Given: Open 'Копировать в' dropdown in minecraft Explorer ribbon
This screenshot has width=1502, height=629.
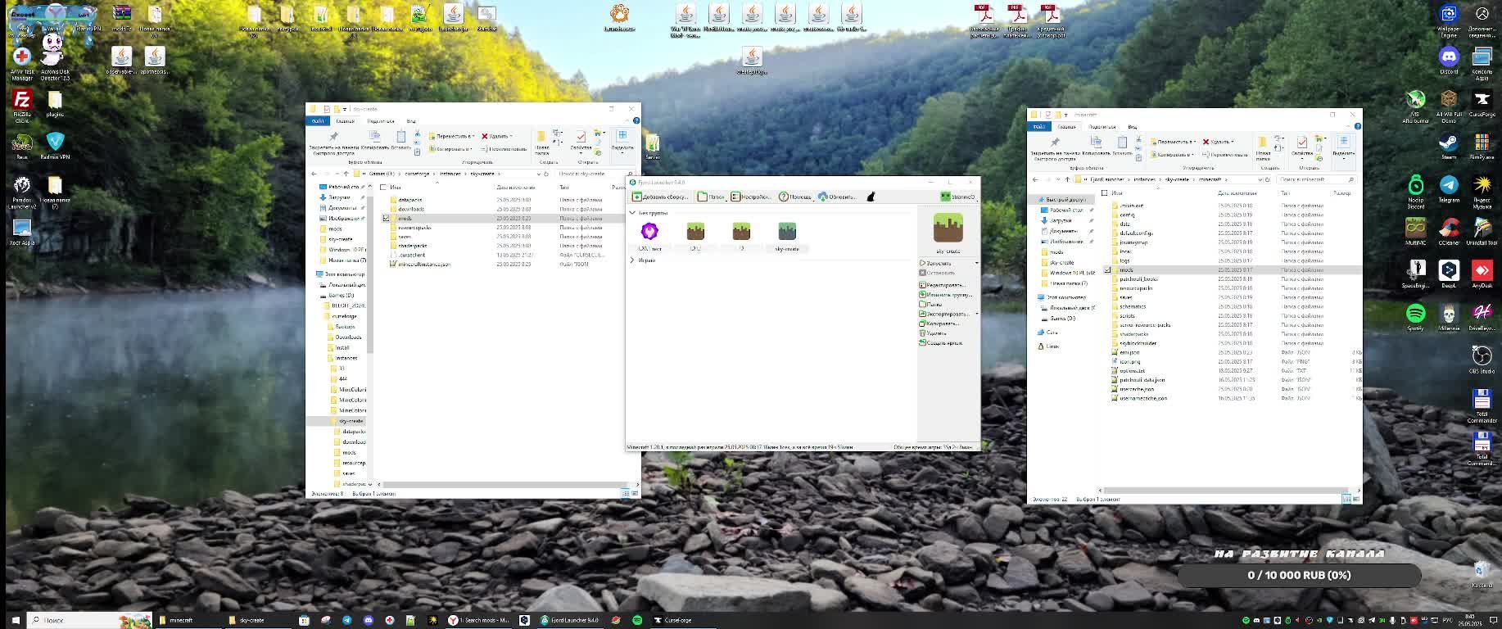Looking at the screenshot, I should point(1173,154).
